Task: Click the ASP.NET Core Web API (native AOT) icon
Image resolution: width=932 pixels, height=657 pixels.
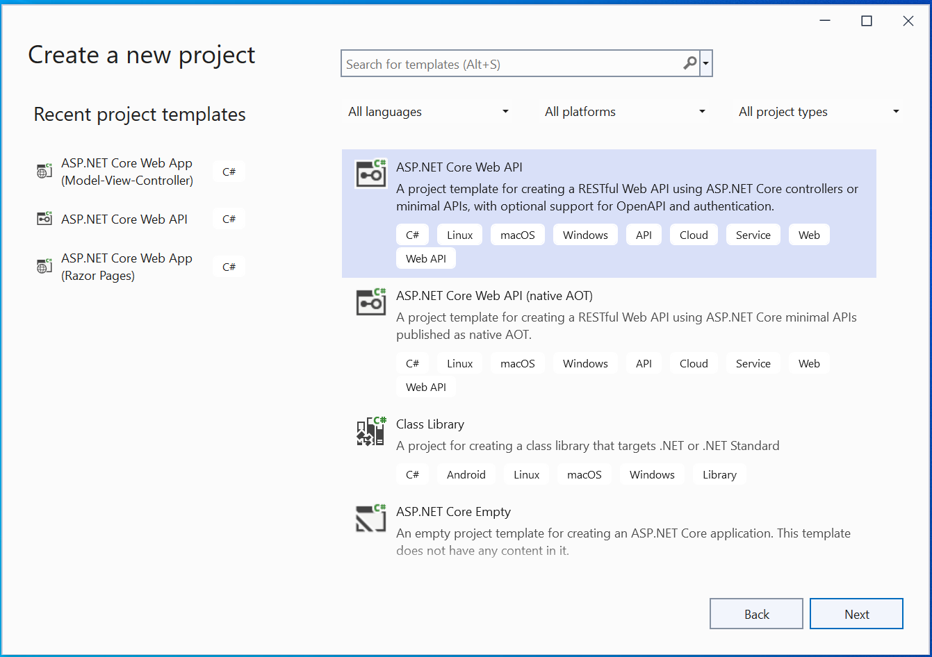Action: click(x=370, y=302)
